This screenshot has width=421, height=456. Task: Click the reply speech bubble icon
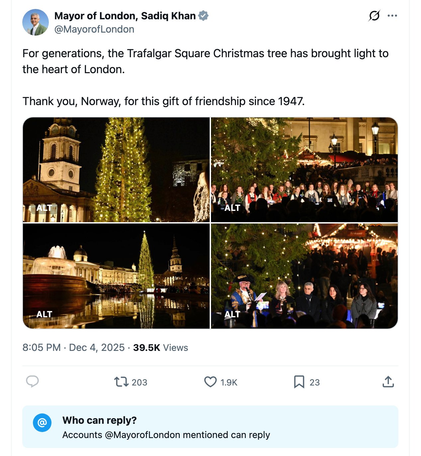(x=33, y=382)
